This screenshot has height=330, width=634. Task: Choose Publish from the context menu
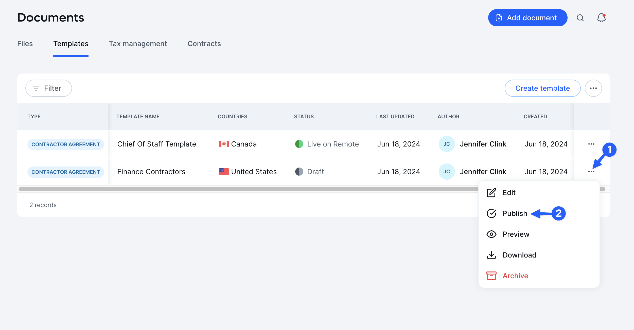(539, 213)
